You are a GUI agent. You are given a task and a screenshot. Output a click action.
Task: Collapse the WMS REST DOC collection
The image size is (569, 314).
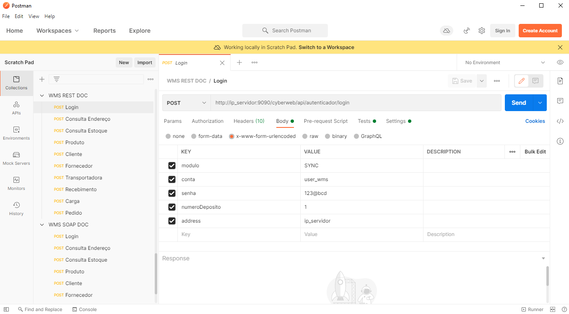[x=42, y=96]
